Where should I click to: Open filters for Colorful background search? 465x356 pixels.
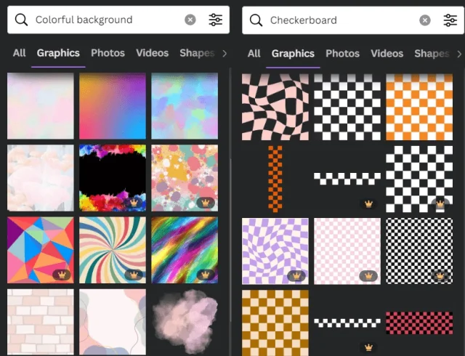216,20
